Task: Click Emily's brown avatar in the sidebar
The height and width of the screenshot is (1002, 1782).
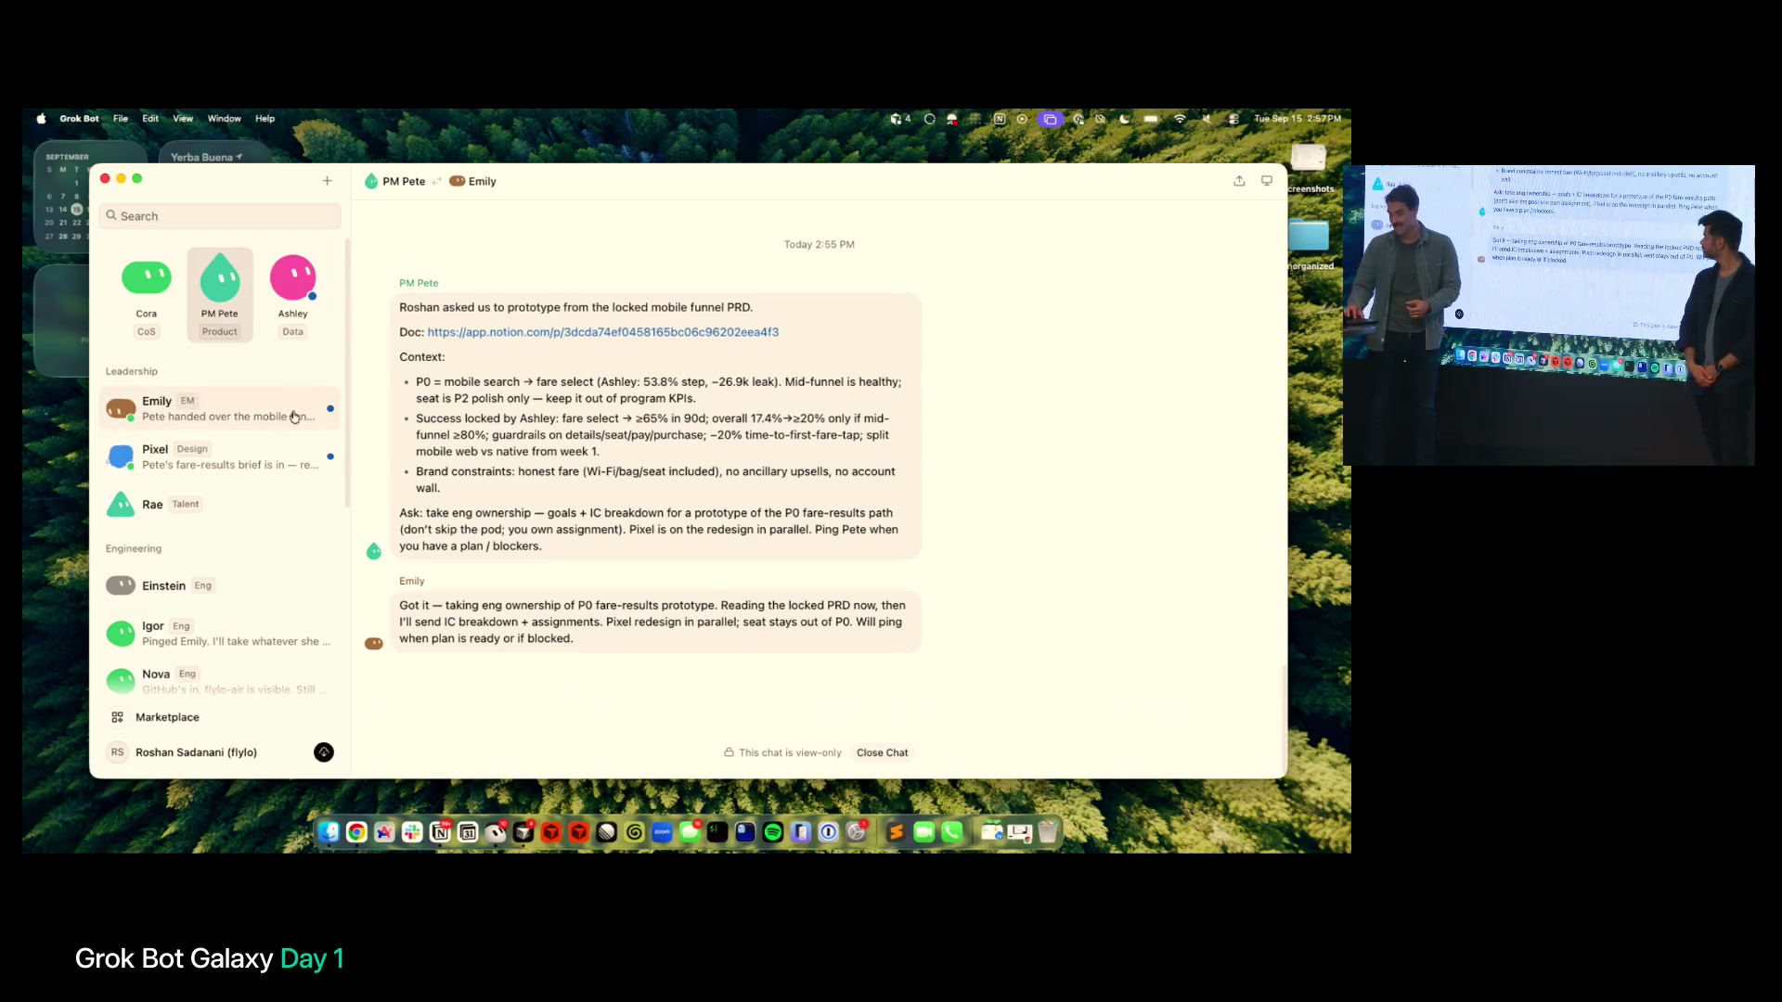Action: point(121,408)
